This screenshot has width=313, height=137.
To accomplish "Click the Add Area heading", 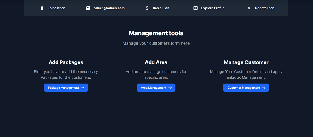I will click(x=156, y=62).
